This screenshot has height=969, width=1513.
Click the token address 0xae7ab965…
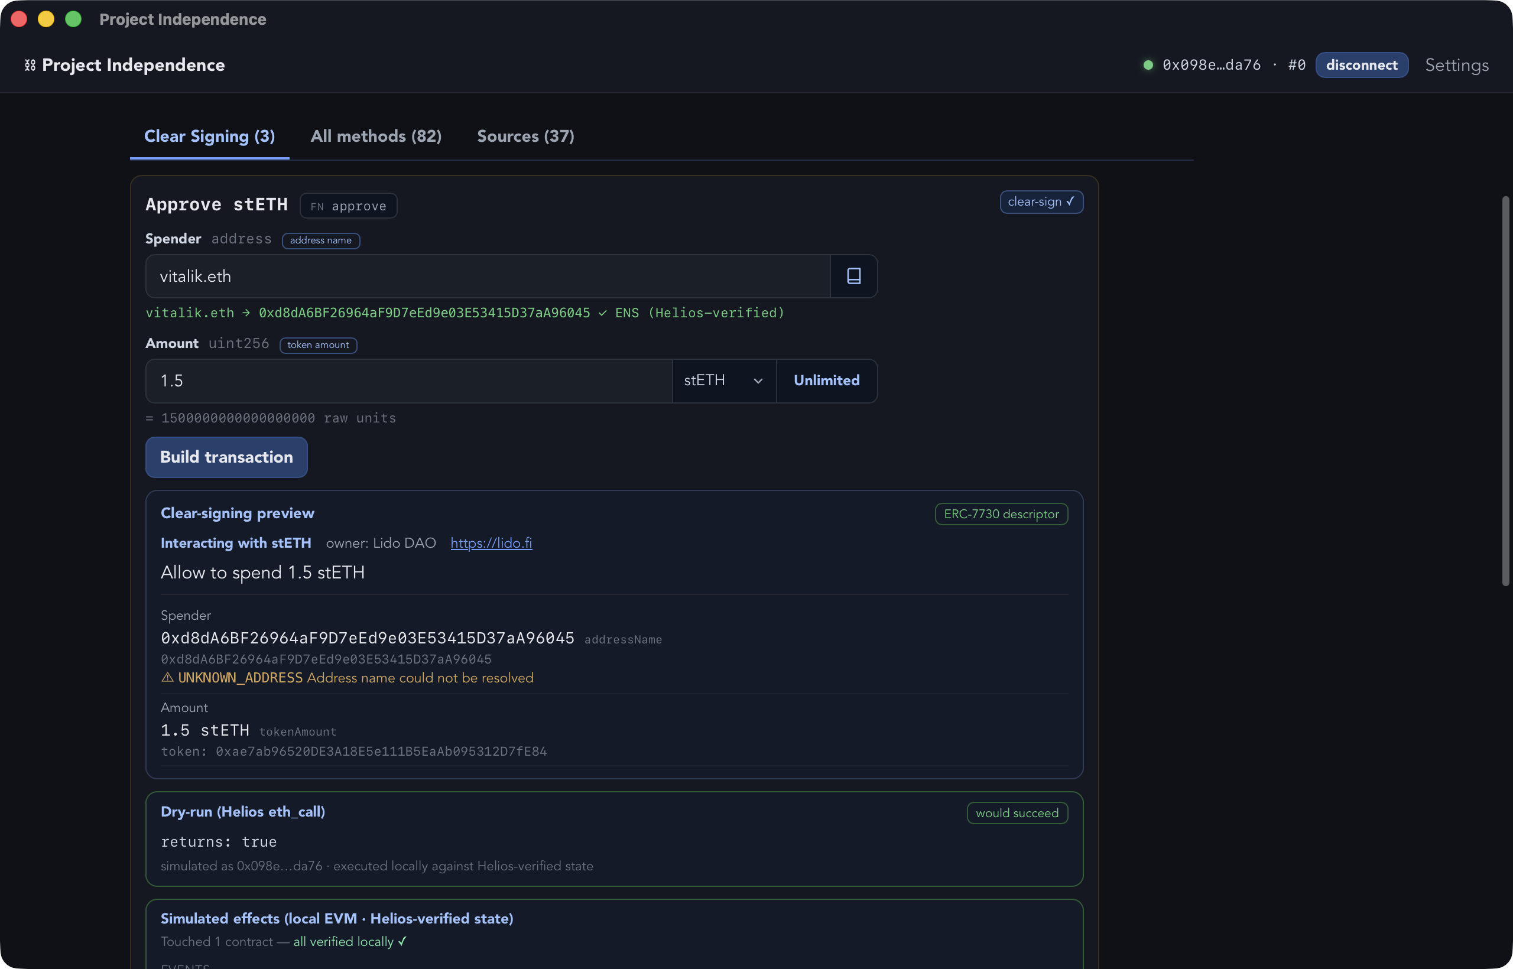coord(381,752)
